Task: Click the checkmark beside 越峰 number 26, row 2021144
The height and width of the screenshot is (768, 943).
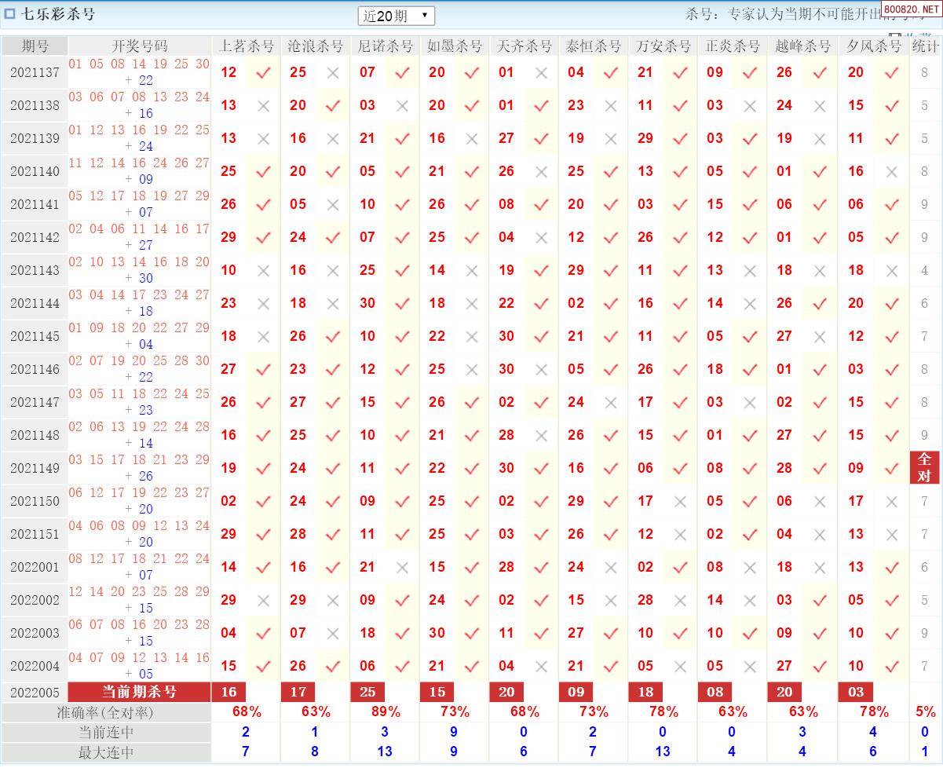Action: [x=820, y=303]
